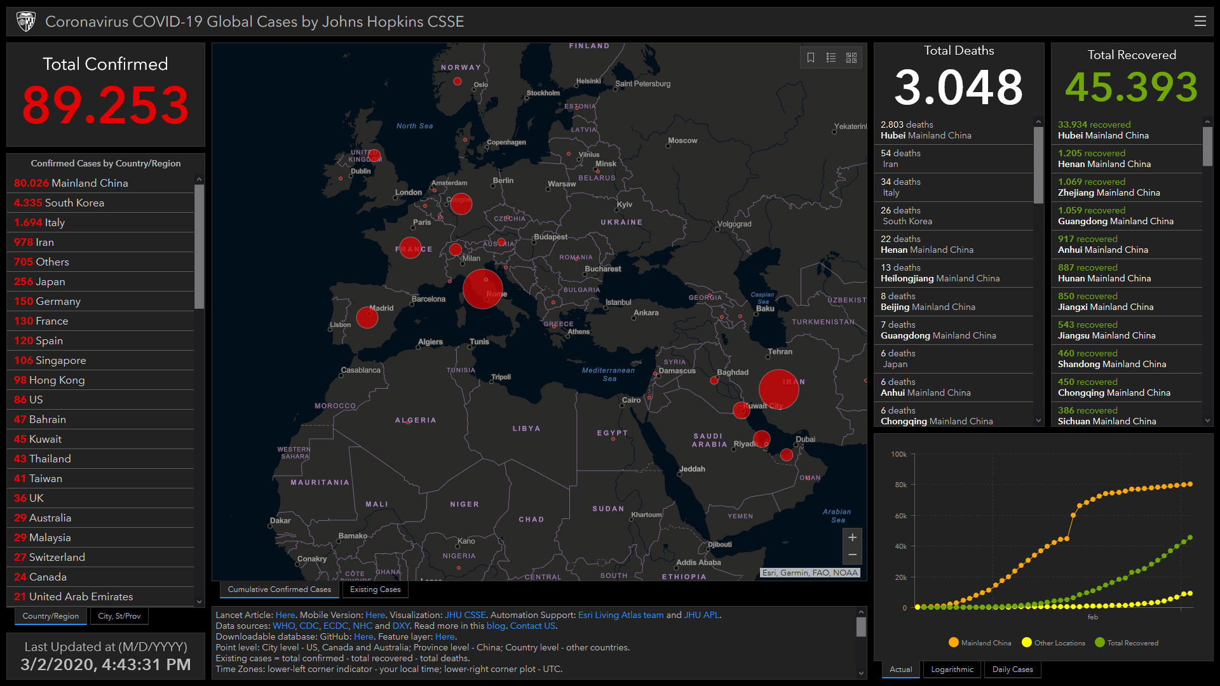Select South Korea in country list
Viewport: 1220px width, 686px height.
pos(100,203)
